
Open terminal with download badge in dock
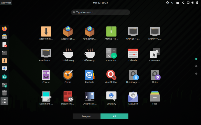(x=4, y=85)
